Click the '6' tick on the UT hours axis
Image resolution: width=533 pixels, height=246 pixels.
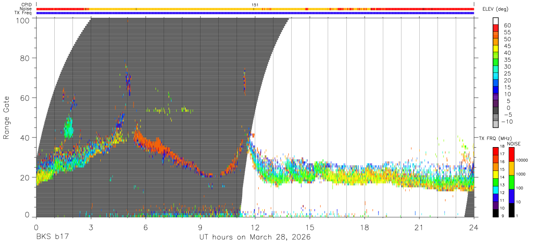click(145, 227)
